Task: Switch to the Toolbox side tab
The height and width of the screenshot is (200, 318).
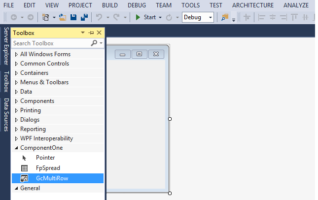Action: click(x=6, y=81)
